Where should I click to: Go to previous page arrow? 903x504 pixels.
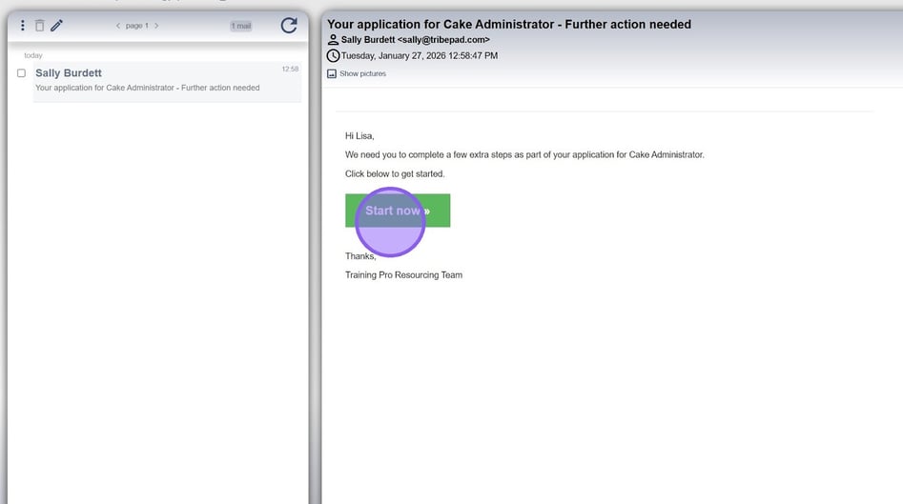(x=118, y=26)
